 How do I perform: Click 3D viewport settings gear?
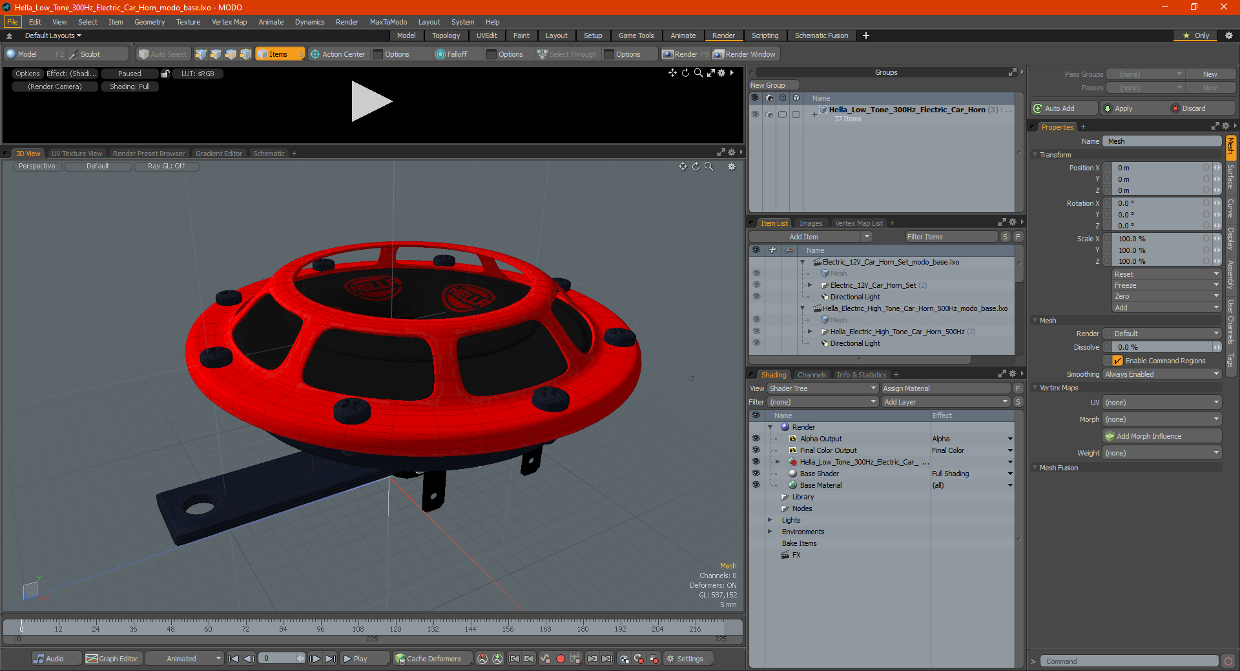pos(732,166)
